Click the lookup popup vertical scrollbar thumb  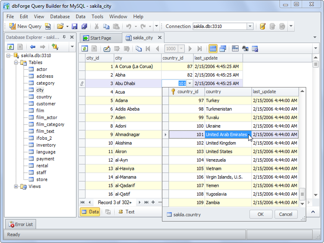tap(302, 194)
